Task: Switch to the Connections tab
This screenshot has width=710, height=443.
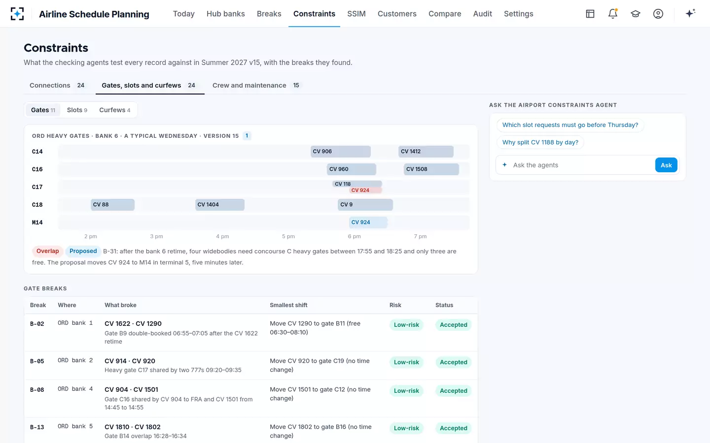Action: tap(57, 85)
